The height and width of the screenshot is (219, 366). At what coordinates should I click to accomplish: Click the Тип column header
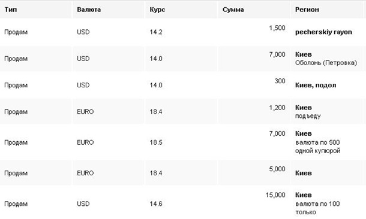[x=11, y=10]
